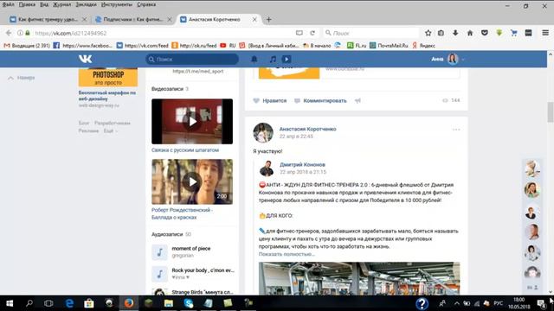Image resolution: width=554 pixels, height=311 pixels.
Task: Open Яндекс bookmark
Action: coord(423,46)
